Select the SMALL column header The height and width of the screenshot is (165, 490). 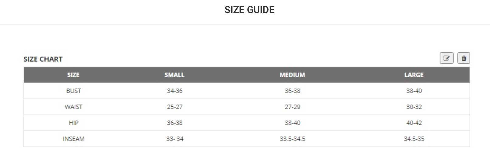[x=174, y=75]
